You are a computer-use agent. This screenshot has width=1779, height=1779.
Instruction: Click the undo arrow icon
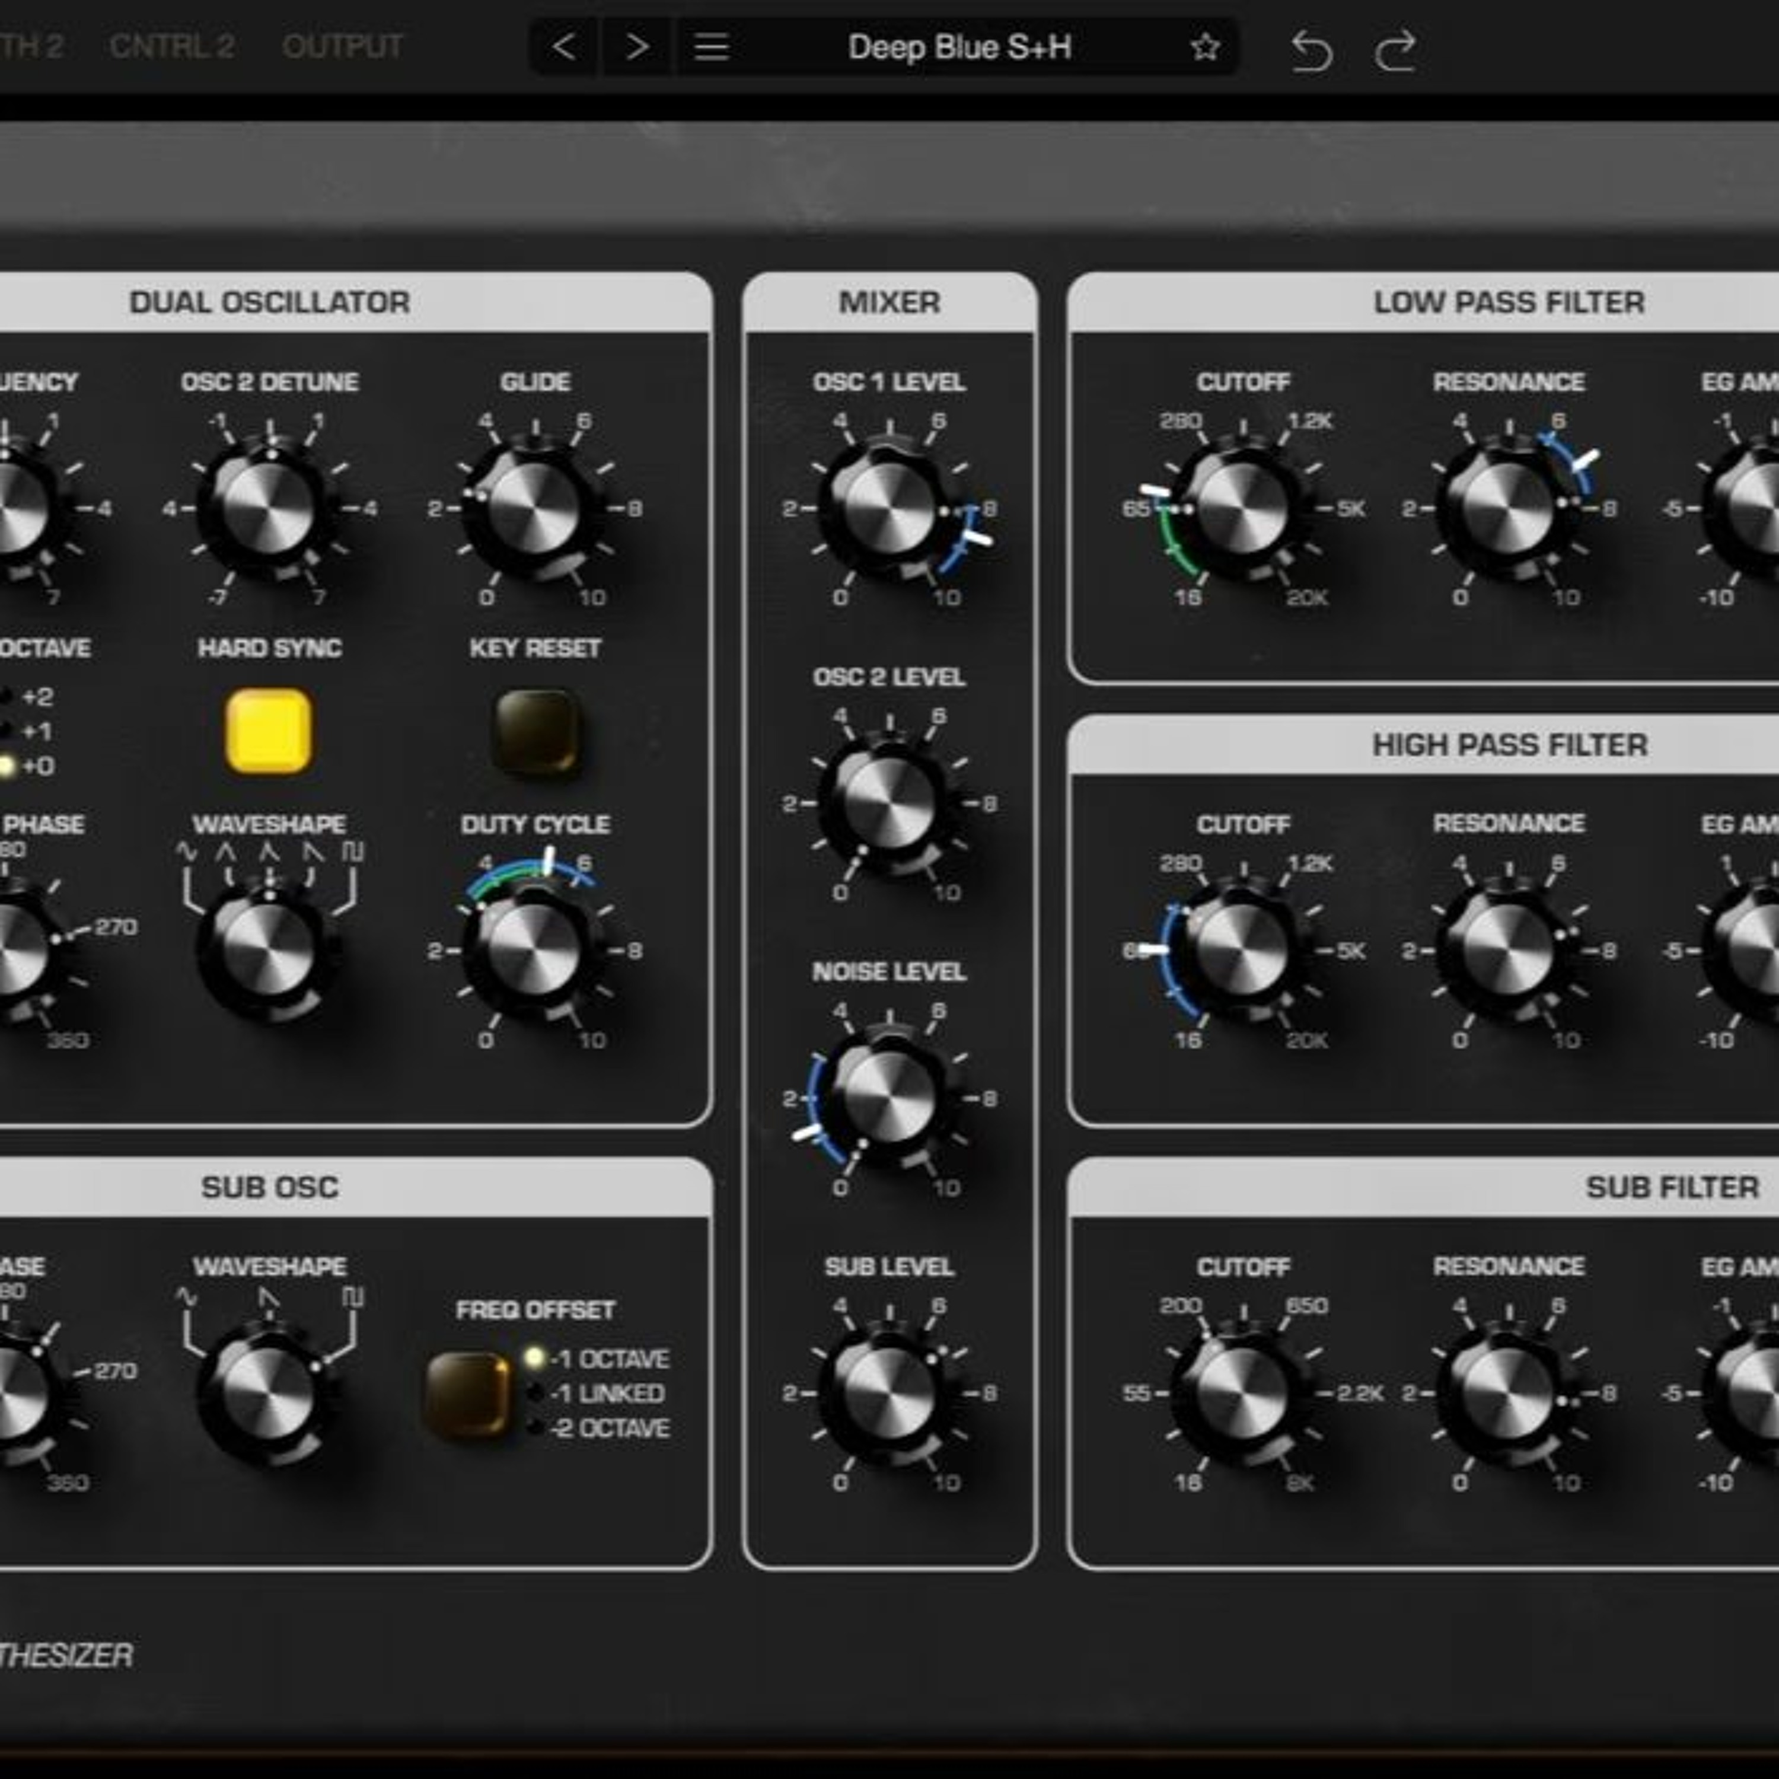pos(1311,50)
